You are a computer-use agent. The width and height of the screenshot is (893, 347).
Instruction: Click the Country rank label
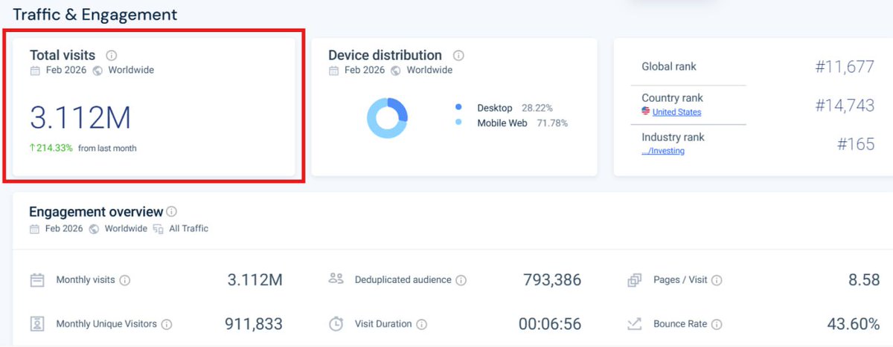click(672, 98)
